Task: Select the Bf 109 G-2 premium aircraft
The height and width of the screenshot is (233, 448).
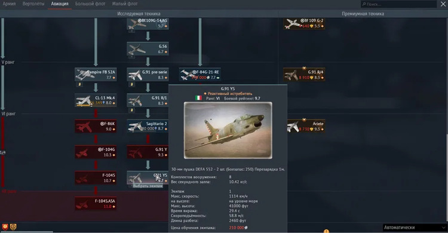Action: 304,23
